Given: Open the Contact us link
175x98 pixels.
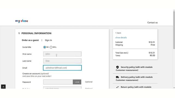Looking at the screenshot, I should click(153, 23).
